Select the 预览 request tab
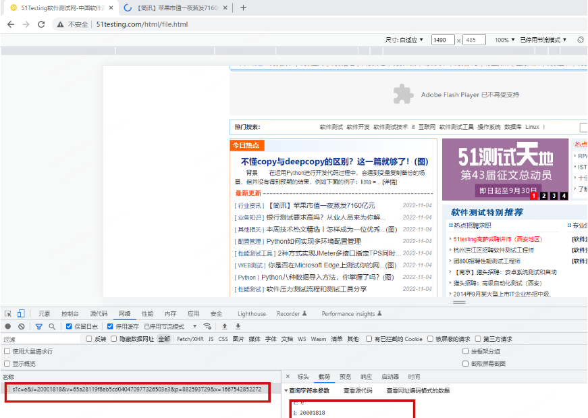 pos(345,377)
